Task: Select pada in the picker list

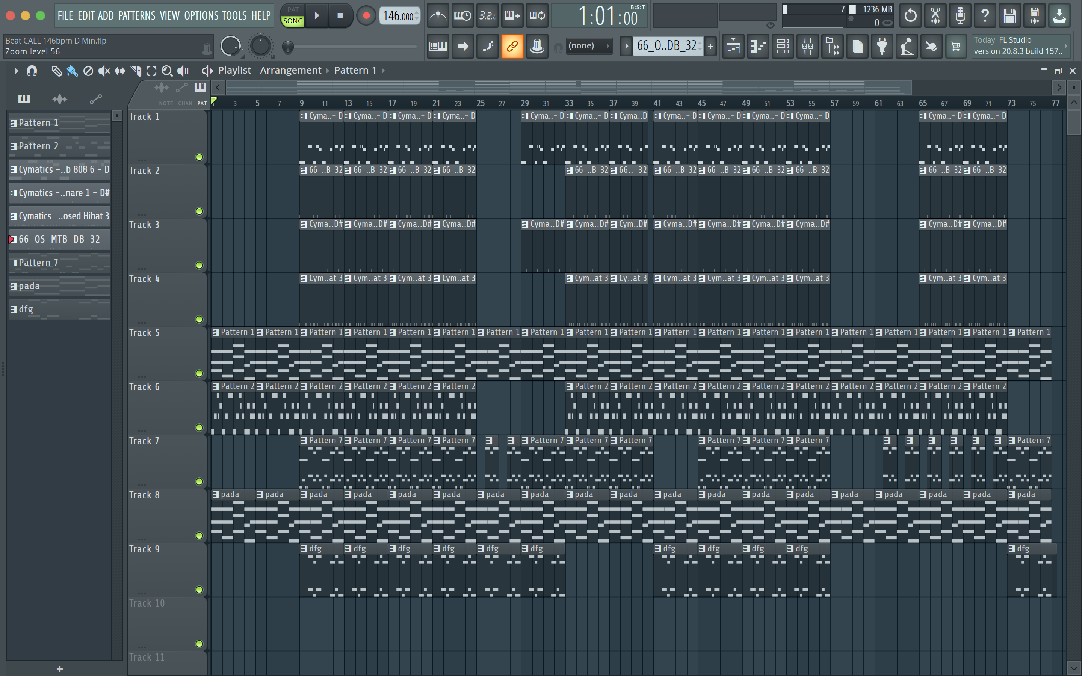Action: pyautogui.click(x=59, y=286)
